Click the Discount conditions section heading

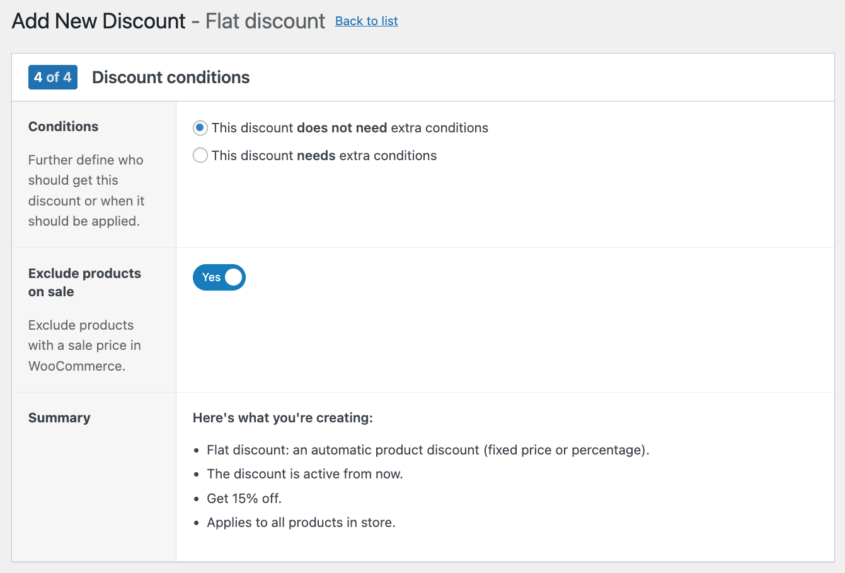[x=171, y=78]
